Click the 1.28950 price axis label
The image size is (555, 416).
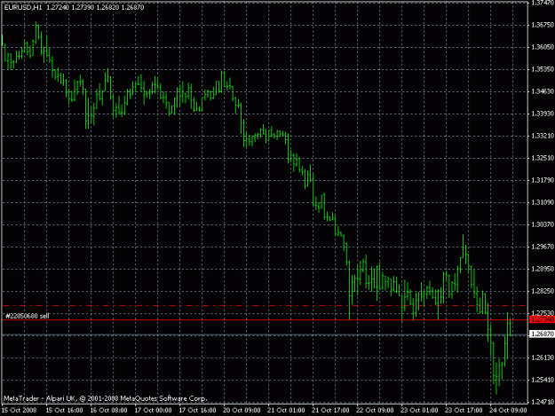pyautogui.click(x=543, y=269)
